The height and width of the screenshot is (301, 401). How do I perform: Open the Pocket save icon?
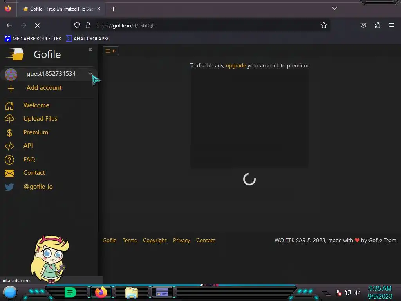(363, 25)
